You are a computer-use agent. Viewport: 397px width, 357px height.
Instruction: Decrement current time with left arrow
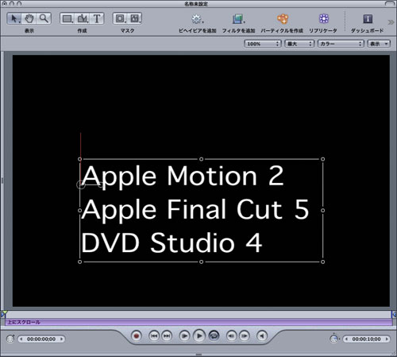(21, 339)
